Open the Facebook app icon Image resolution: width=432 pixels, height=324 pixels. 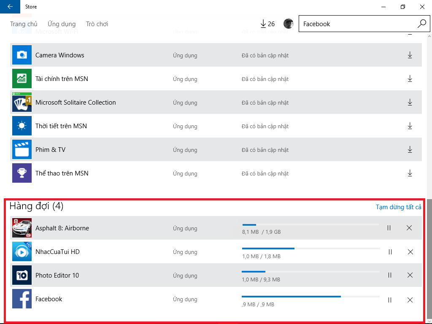[22, 299]
